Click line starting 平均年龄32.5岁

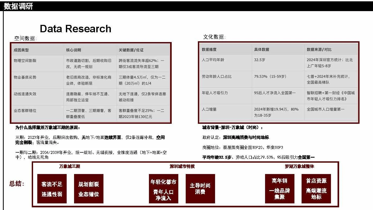(x=258, y=157)
